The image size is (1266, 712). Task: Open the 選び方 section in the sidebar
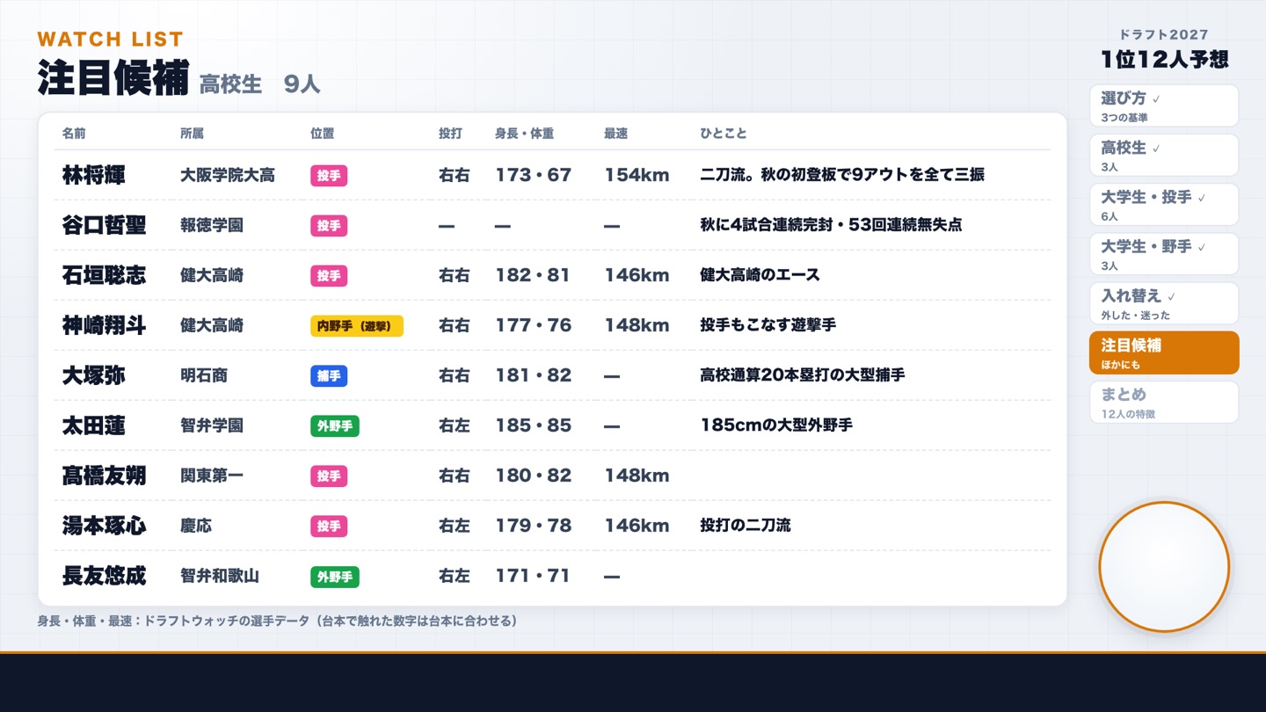point(1164,105)
